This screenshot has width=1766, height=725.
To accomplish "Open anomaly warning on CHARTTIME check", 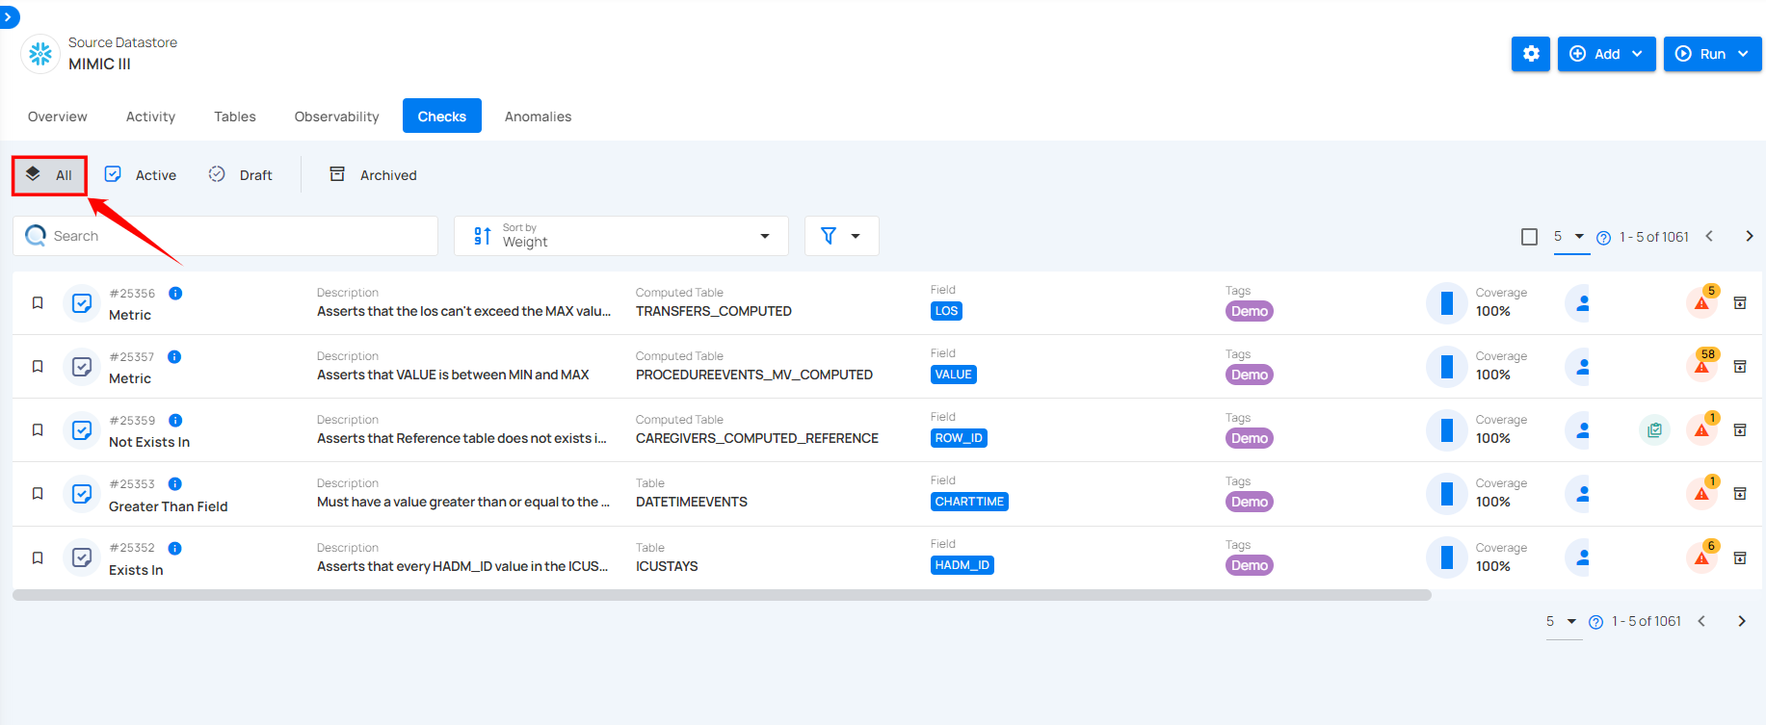I will [x=1702, y=493].
